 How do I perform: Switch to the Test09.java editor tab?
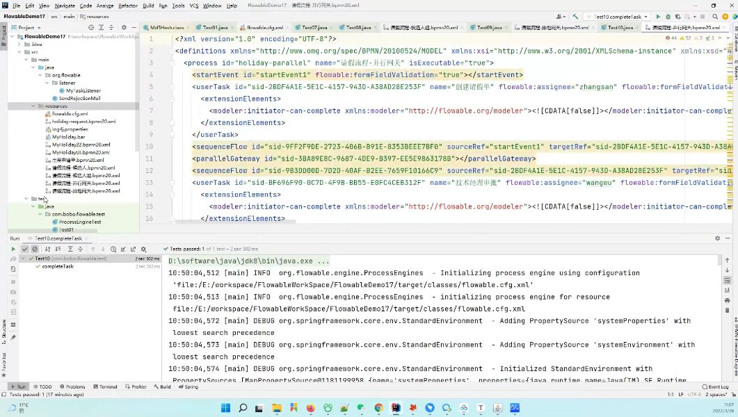(x=488, y=28)
